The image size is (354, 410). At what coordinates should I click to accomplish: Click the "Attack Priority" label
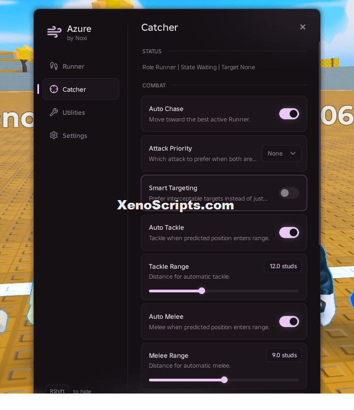(170, 148)
